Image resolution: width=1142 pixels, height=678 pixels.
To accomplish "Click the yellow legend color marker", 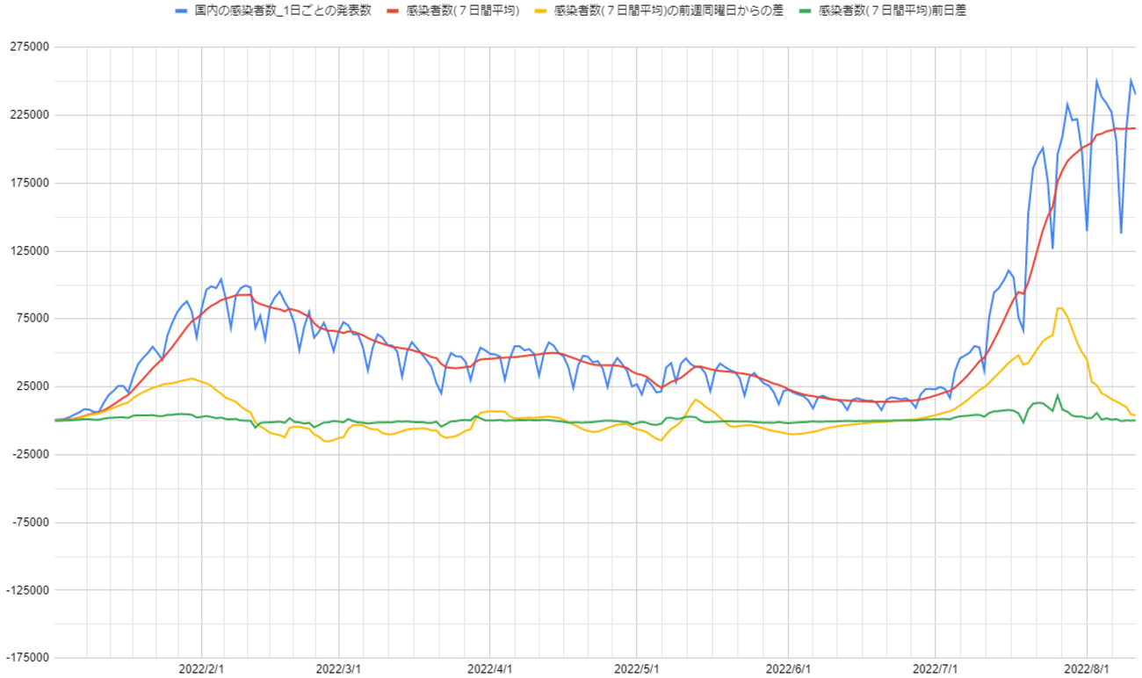I will pos(541,11).
